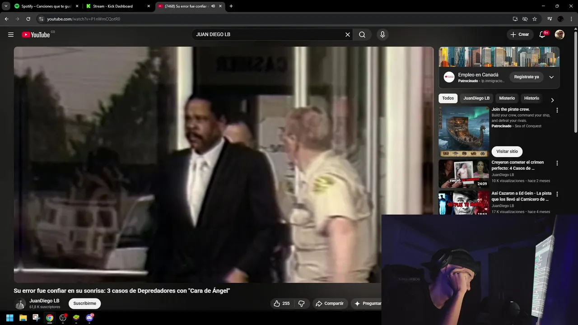This screenshot has width=578, height=325.
Task: Expand the Chrome tab search dropdown
Action: click(6, 6)
